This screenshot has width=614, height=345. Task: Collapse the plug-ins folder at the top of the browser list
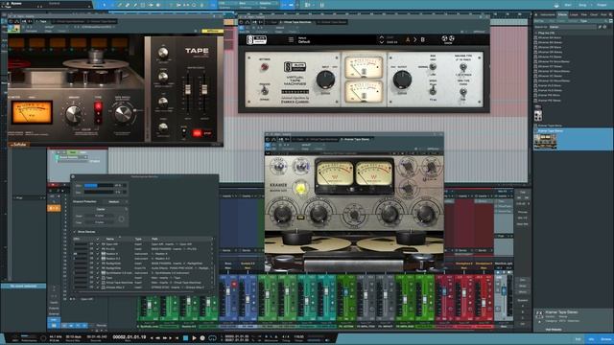(x=535, y=34)
